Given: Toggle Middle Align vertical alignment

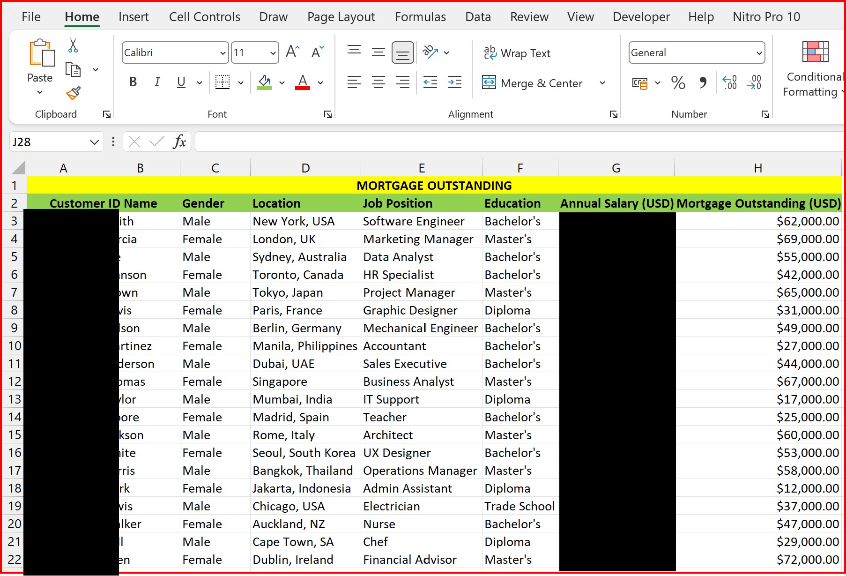Looking at the screenshot, I should (378, 52).
